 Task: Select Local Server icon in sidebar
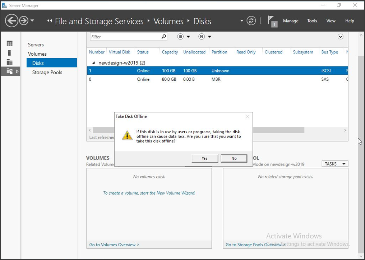(x=10, y=53)
